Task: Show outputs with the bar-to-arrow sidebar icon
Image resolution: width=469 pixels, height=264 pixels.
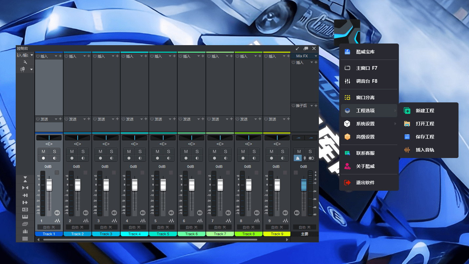Action: (25, 202)
